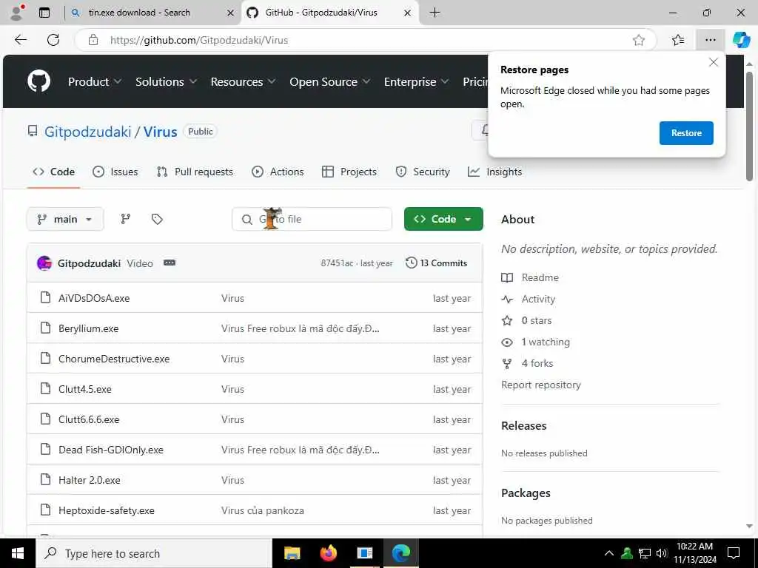The image size is (758, 568).
Task: Expand the Open Source dropdown
Action: pyautogui.click(x=329, y=81)
